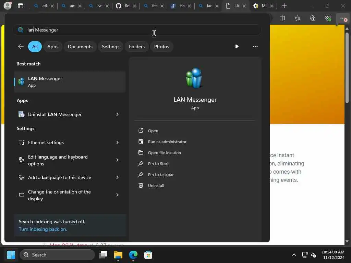Screen dimensions: 351x263
Task: Click Change the orientation of the display
Action: (x=59, y=195)
